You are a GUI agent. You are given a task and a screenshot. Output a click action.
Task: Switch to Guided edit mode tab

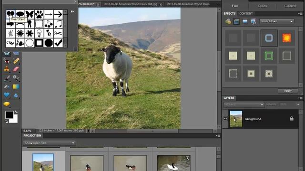290,6
